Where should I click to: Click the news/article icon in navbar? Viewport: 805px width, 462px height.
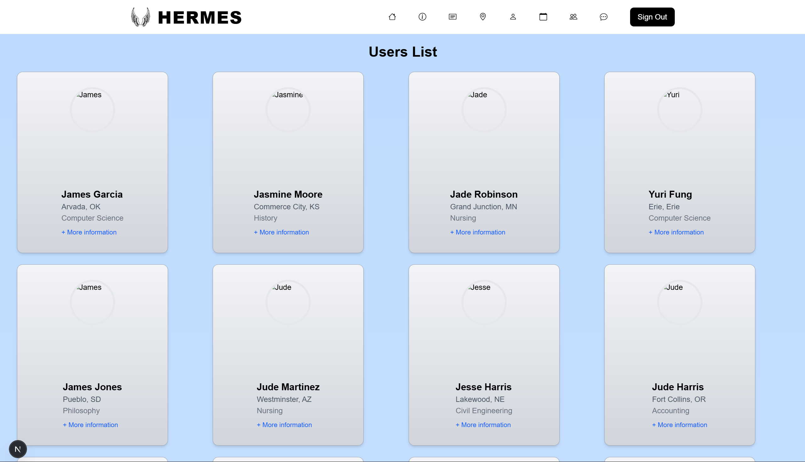coord(452,17)
